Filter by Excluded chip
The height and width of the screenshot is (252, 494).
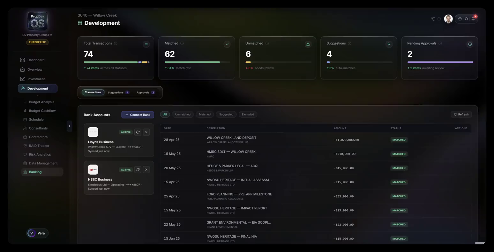[248, 115]
